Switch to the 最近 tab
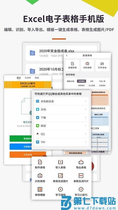The image size is (118, 210). pos(19,78)
